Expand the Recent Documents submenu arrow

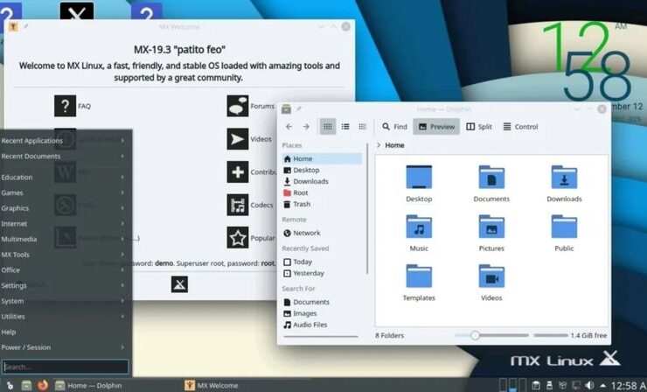tap(122, 156)
